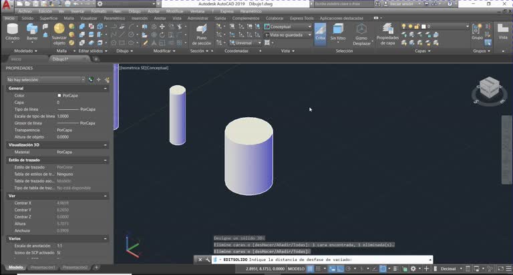Image resolution: width=513 pixels, height=275 pixels.
Task: Toggle layer lock padlock icon in Capas
Action: pos(417,27)
